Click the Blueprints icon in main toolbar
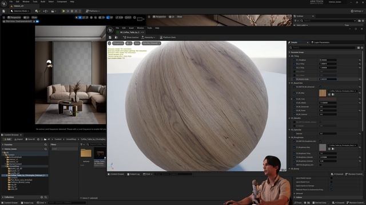This screenshot has height=205, width=366. click(x=45, y=11)
